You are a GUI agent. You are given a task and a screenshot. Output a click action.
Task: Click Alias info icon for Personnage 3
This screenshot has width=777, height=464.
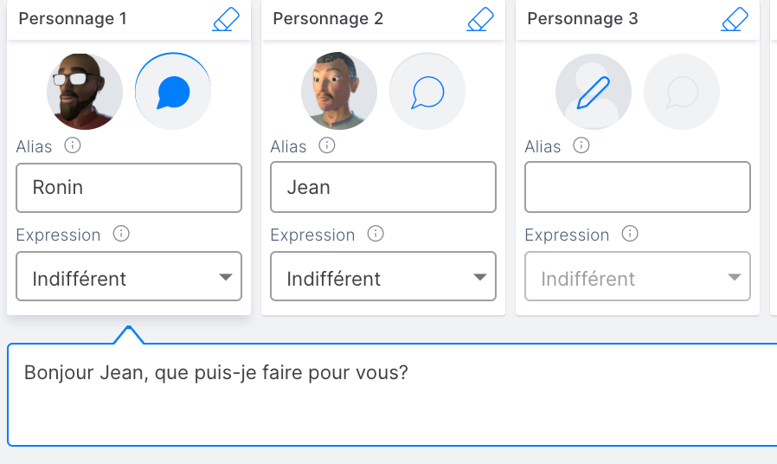pos(581,145)
